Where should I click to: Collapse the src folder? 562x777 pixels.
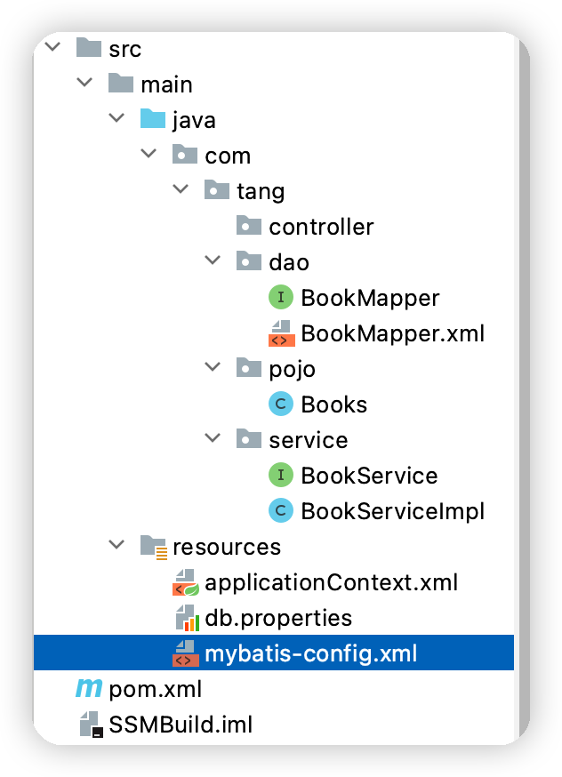pyautogui.click(x=52, y=47)
